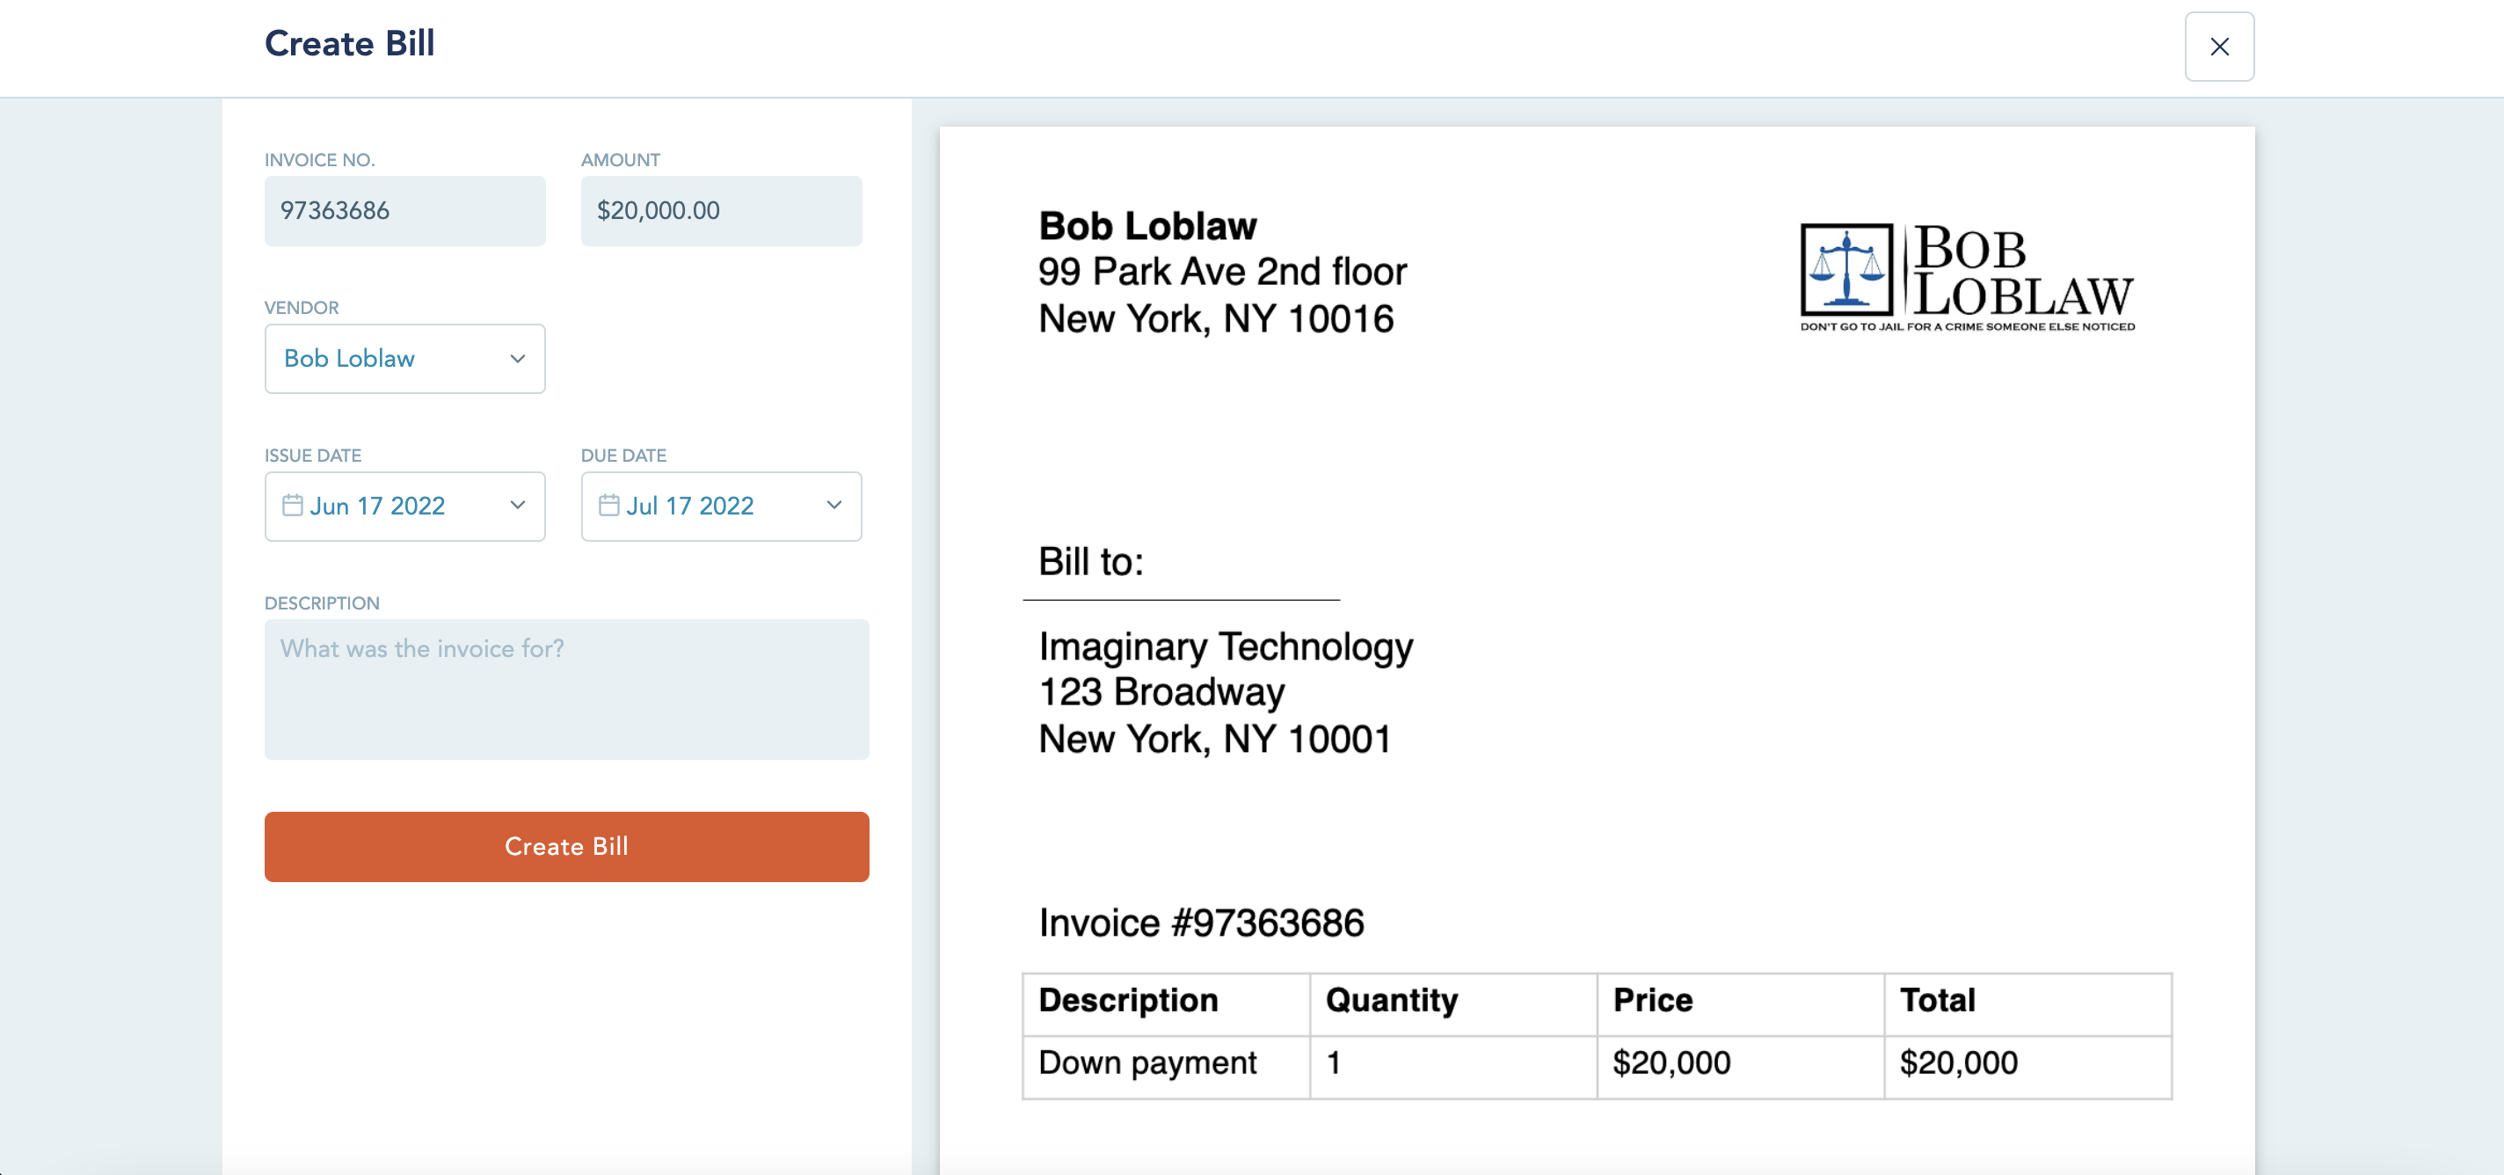Screen dimensions: 2504x1175
Task: Click the Jul 17 2022 date value
Action: coord(689,506)
